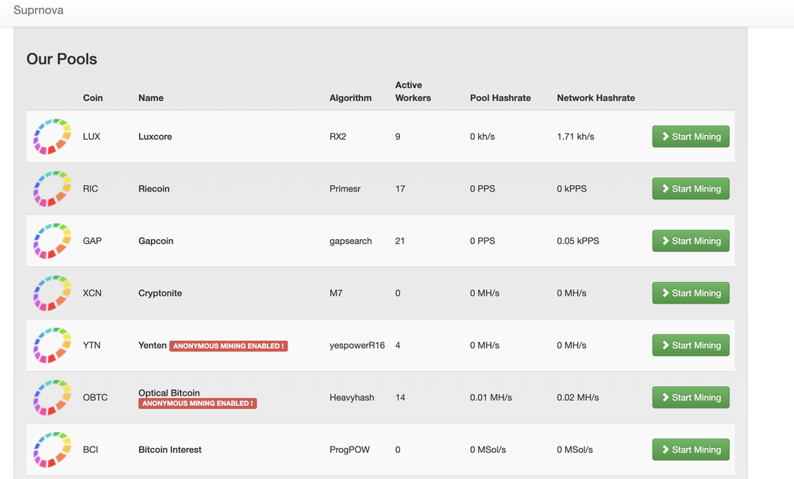The image size is (794, 479).
Task: Open the Suprnova home link
Action: tap(38, 10)
